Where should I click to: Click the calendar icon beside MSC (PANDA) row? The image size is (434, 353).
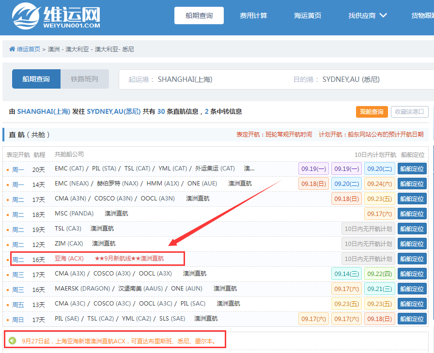pyautogui.click(x=7, y=214)
